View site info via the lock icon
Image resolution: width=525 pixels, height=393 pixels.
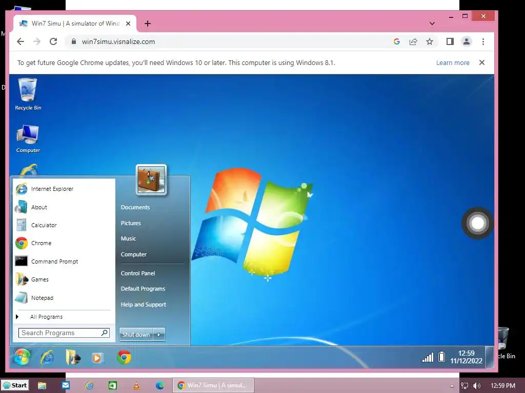point(74,41)
